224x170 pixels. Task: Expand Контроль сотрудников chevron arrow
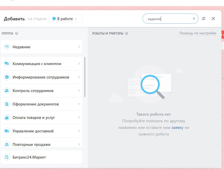pos(79,90)
